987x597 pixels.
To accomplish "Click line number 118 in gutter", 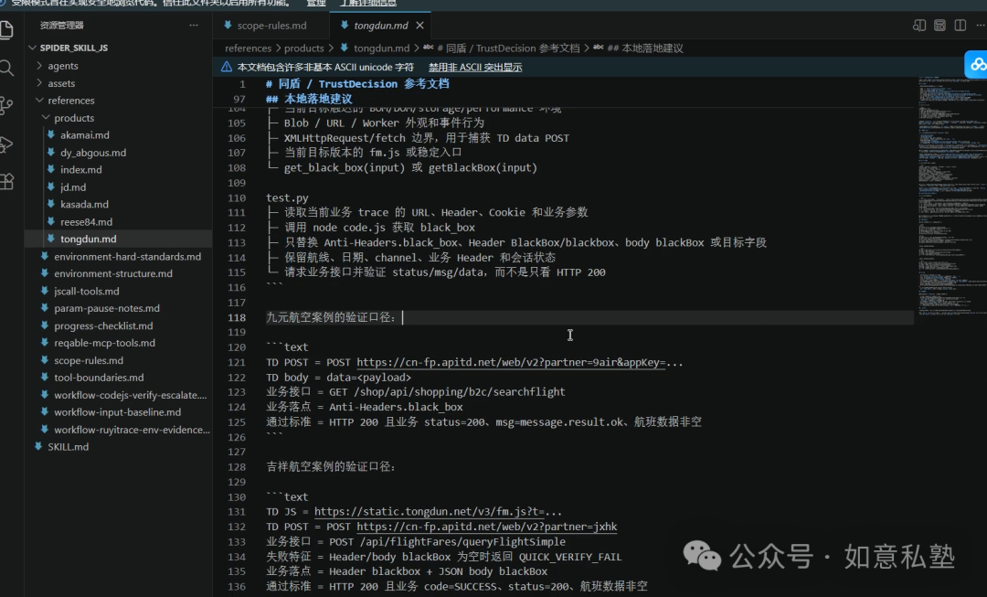I will (x=237, y=317).
